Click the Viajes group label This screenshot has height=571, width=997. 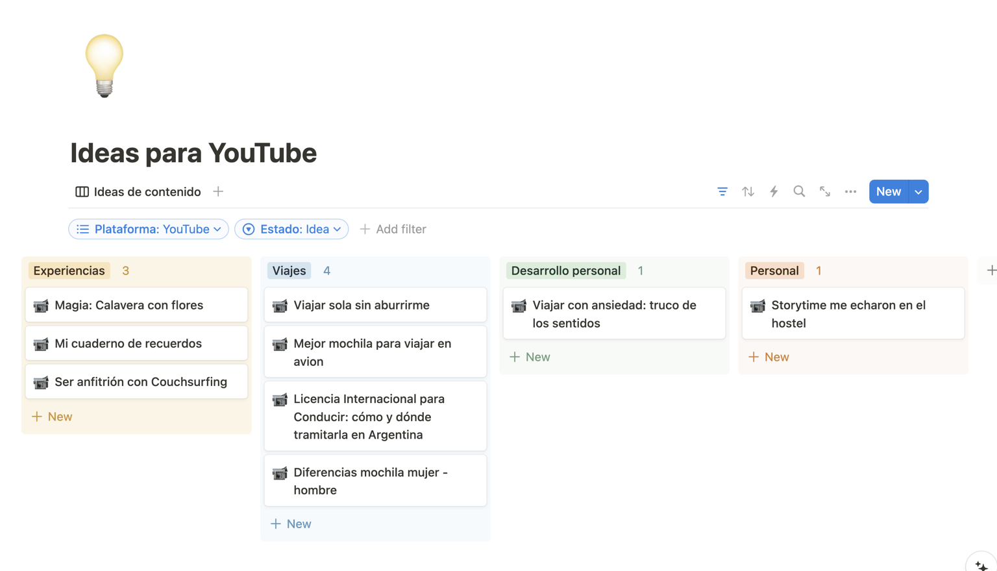click(x=289, y=271)
